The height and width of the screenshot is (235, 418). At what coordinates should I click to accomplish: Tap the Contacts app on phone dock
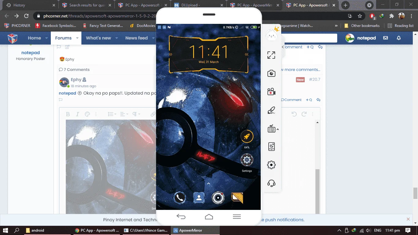pyautogui.click(x=199, y=198)
